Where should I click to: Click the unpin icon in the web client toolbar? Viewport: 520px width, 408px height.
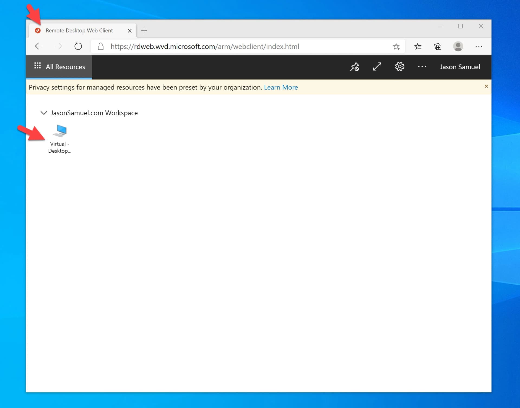click(x=355, y=67)
